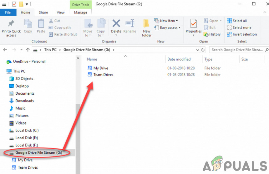Click the Paste clipboard icon
The width and height of the screenshot is (269, 174).
click(41, 23)
